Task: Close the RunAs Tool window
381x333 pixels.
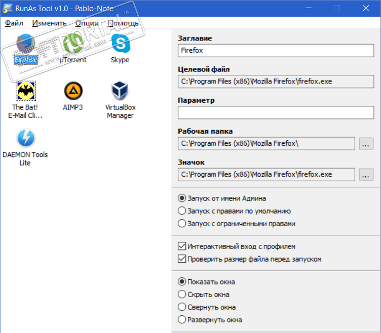Action: (x=366, y=8)
